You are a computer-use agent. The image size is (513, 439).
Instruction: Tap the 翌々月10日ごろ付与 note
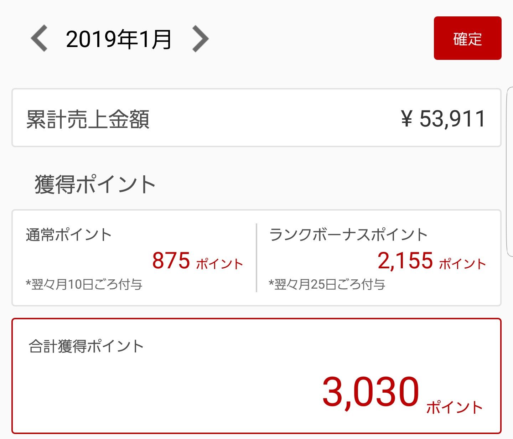[x=84, y=284]
